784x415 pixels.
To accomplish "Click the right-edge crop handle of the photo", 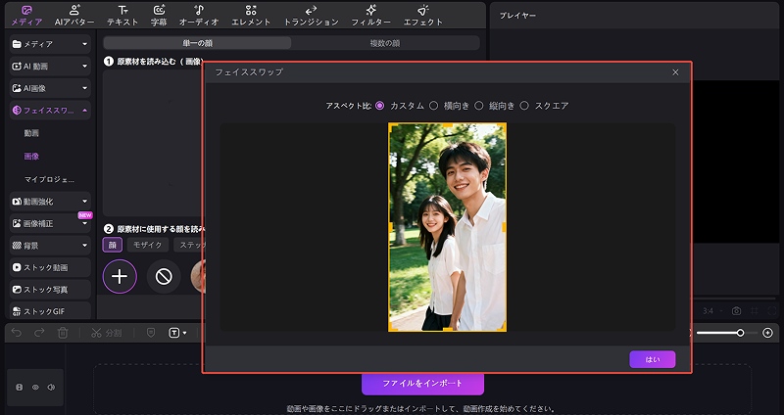I will pyautogui.click(x=505, y=227).
